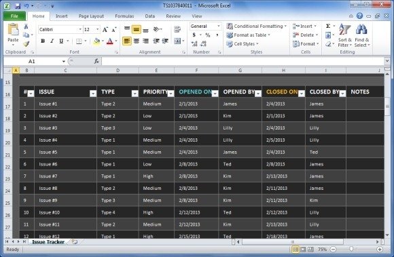Click Increase Indent icon
Screen dimensions: 394x257
click(165, 41)
